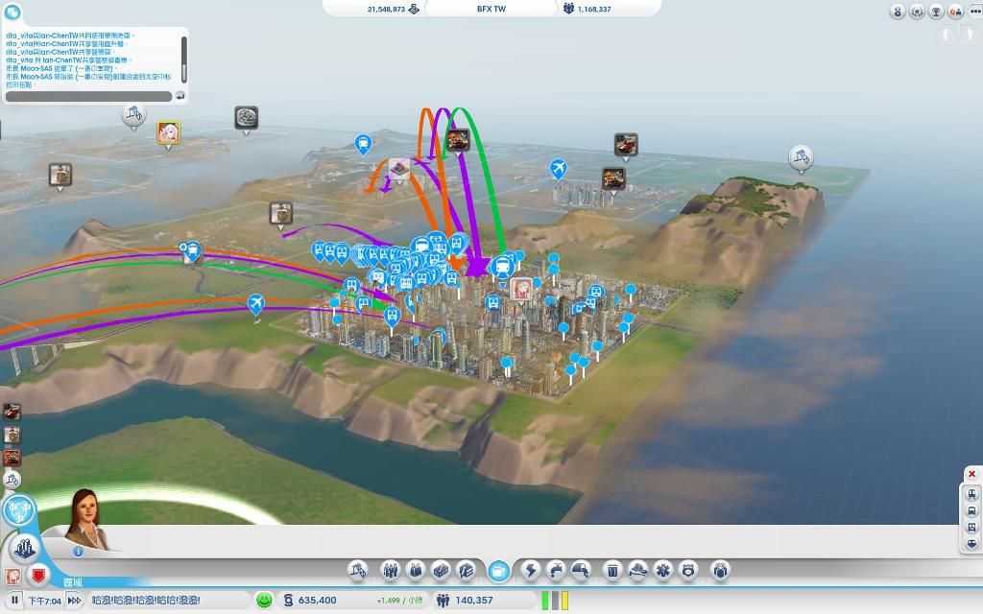Expand the right chevron arrow below the options menu
983x614 pixels.
tap(970, 34)
